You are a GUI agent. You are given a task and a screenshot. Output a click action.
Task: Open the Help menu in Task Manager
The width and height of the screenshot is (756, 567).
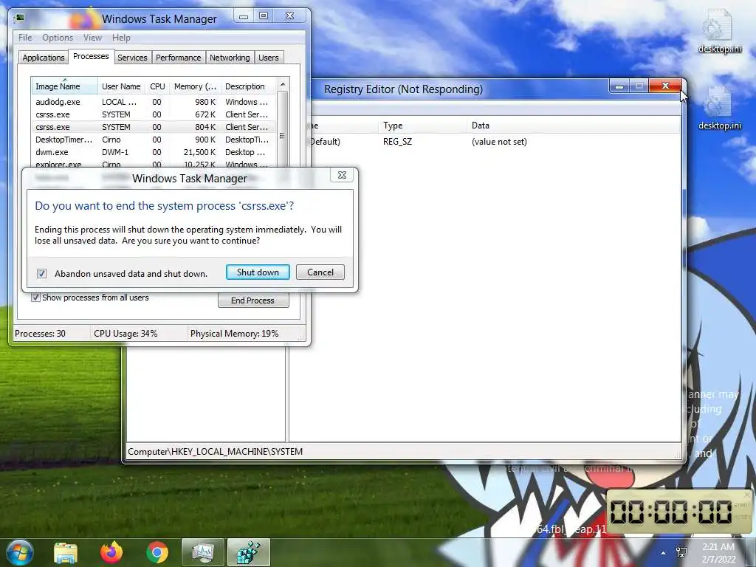[x=121, y=38]
